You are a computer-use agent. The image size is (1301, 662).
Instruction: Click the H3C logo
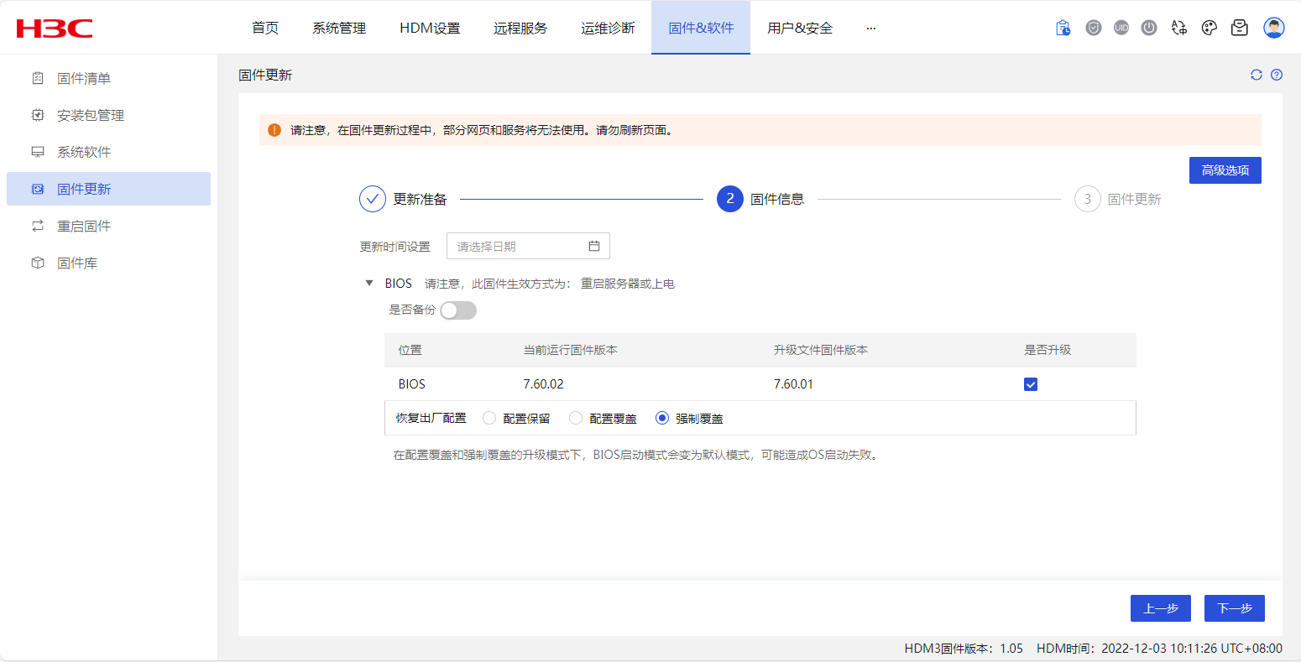[x=55, y=29]
